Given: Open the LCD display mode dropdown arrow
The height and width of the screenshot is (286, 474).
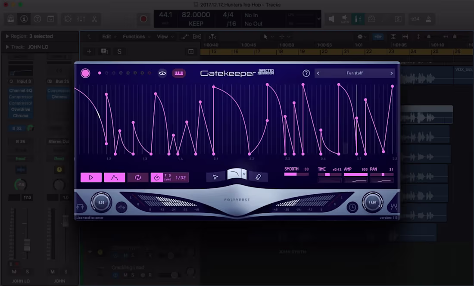Looking at the screenshot, I should (x=318, y=19).
